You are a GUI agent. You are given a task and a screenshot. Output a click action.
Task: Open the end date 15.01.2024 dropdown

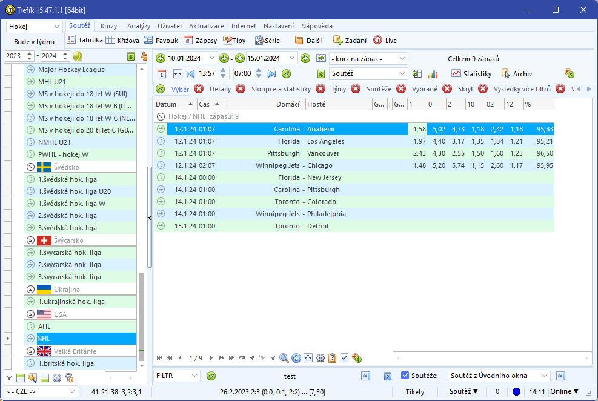click(x=292, y=58)
